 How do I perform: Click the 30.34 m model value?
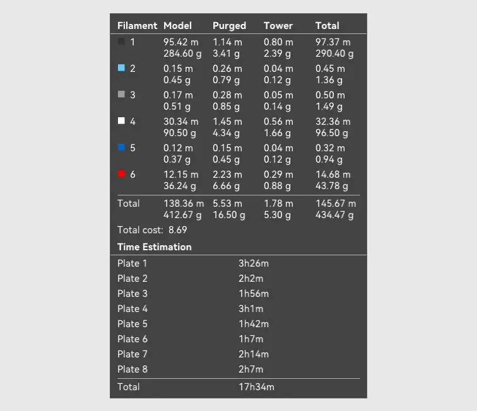pyautogui.click(x=180, y=121)
